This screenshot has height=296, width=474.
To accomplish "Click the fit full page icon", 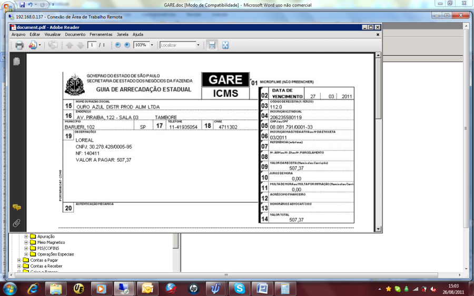I will pyautogui.click(x=225, y=45).
